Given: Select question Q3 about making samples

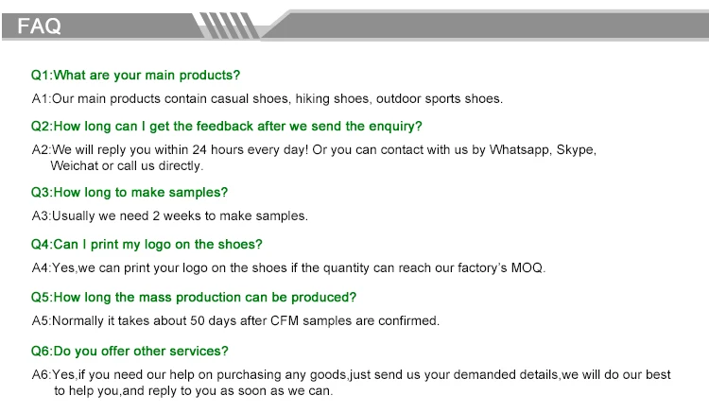Looking at the screenshot, I should (x=129, y=193).
